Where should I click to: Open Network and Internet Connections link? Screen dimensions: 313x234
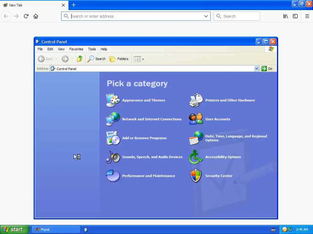pos(152,119)
